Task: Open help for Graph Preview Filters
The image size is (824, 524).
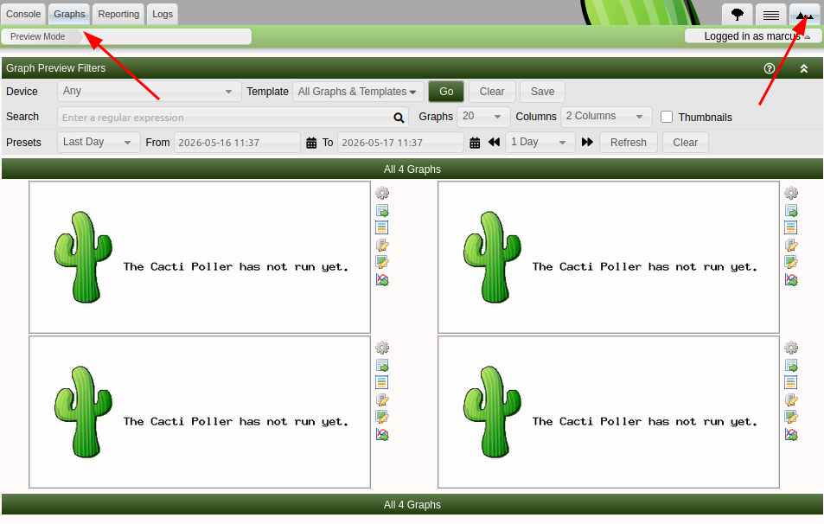Action: click(770, 68)
